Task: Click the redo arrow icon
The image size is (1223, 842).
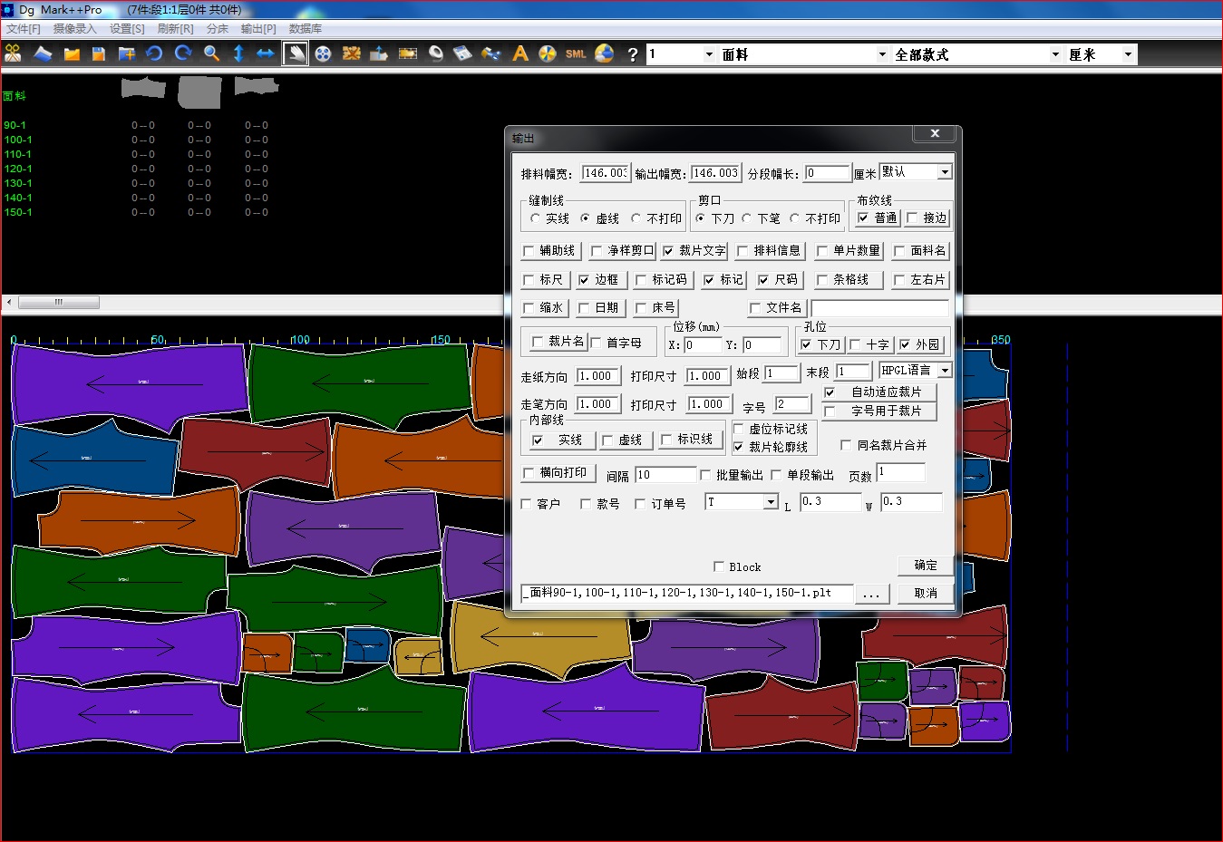Action: (x=183, y=53)
